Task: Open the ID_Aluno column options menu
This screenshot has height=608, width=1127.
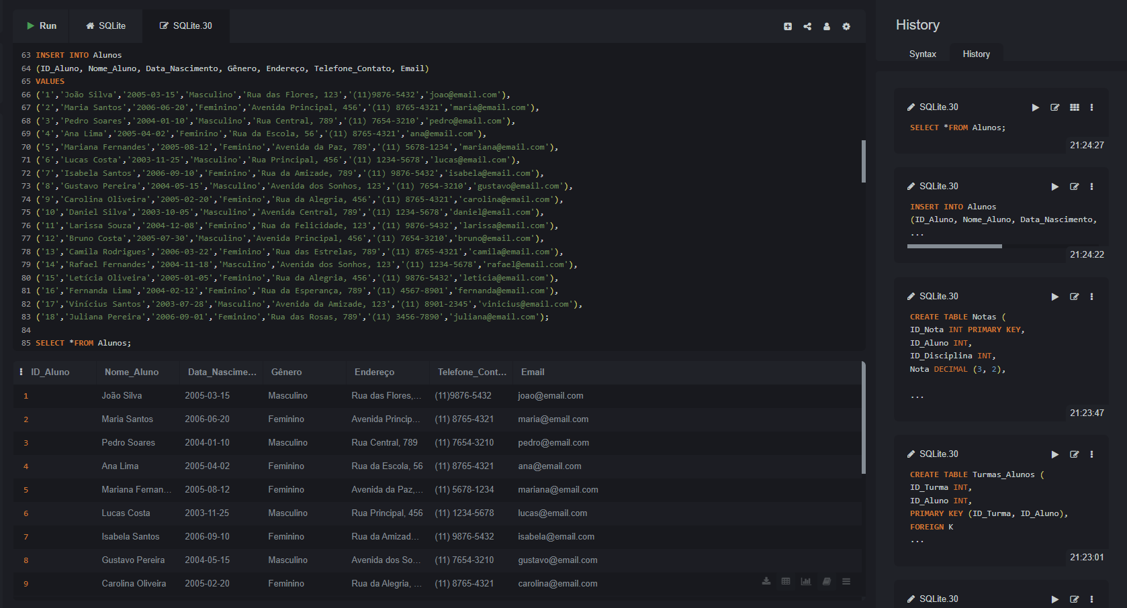Action: pyautogui.click(x=21, y=372)
